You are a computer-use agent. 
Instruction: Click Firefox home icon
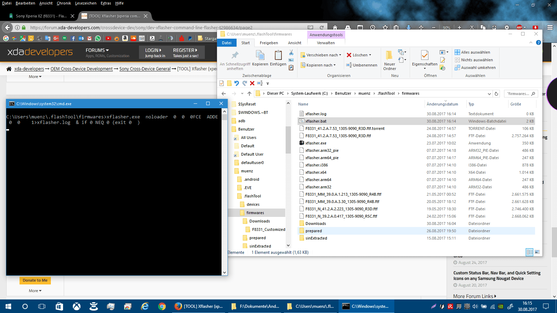click(x=335, y=27)
